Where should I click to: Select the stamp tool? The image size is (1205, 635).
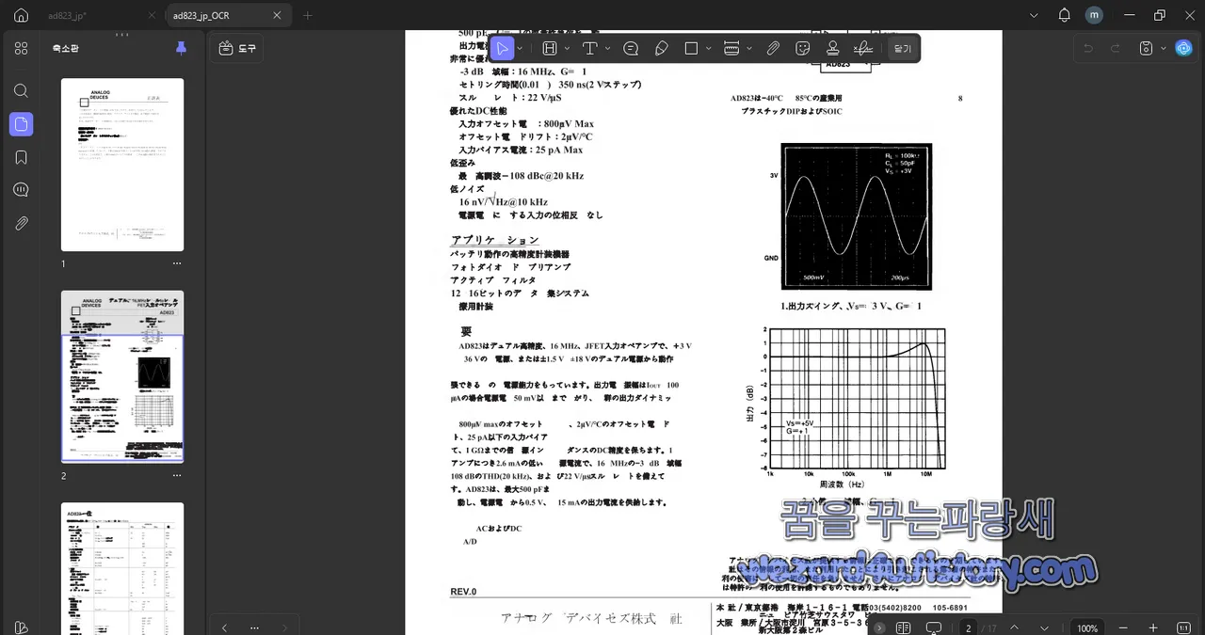[832, 48]
